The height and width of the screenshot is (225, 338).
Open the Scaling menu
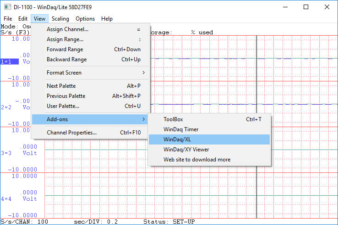[x=60, y=19]
